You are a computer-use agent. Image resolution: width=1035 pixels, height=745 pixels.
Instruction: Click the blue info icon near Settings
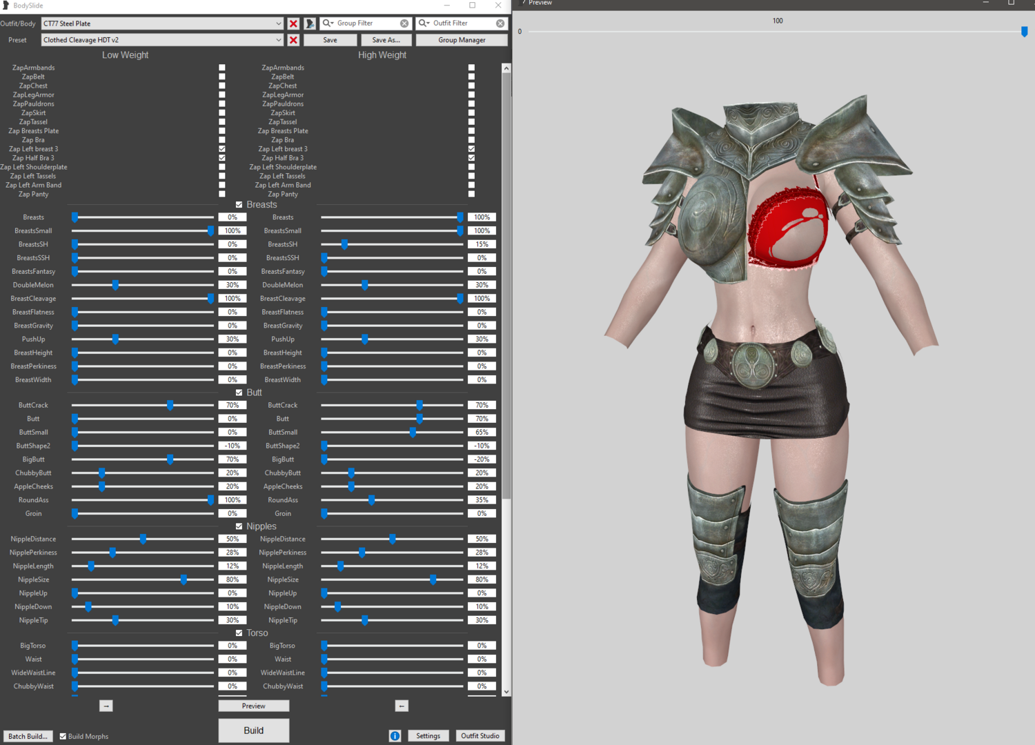395,736
